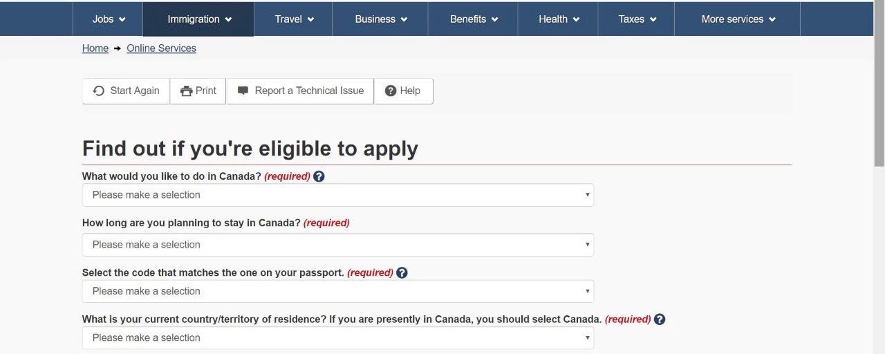Click the Start Again refresh icon
The width and height of the screenshot is (885, 354).
pos(99,91)
